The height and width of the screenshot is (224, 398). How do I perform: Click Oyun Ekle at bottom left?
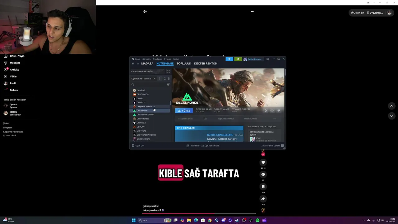138,146
